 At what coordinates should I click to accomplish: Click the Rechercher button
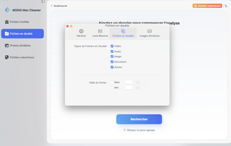[139, 119]
